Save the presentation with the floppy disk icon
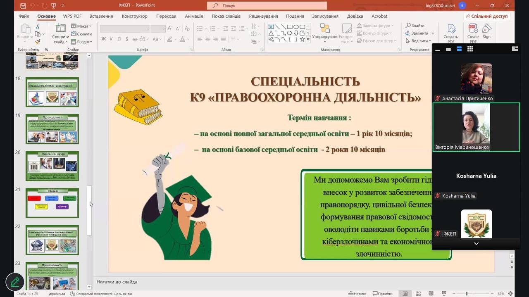 (23, 6)
